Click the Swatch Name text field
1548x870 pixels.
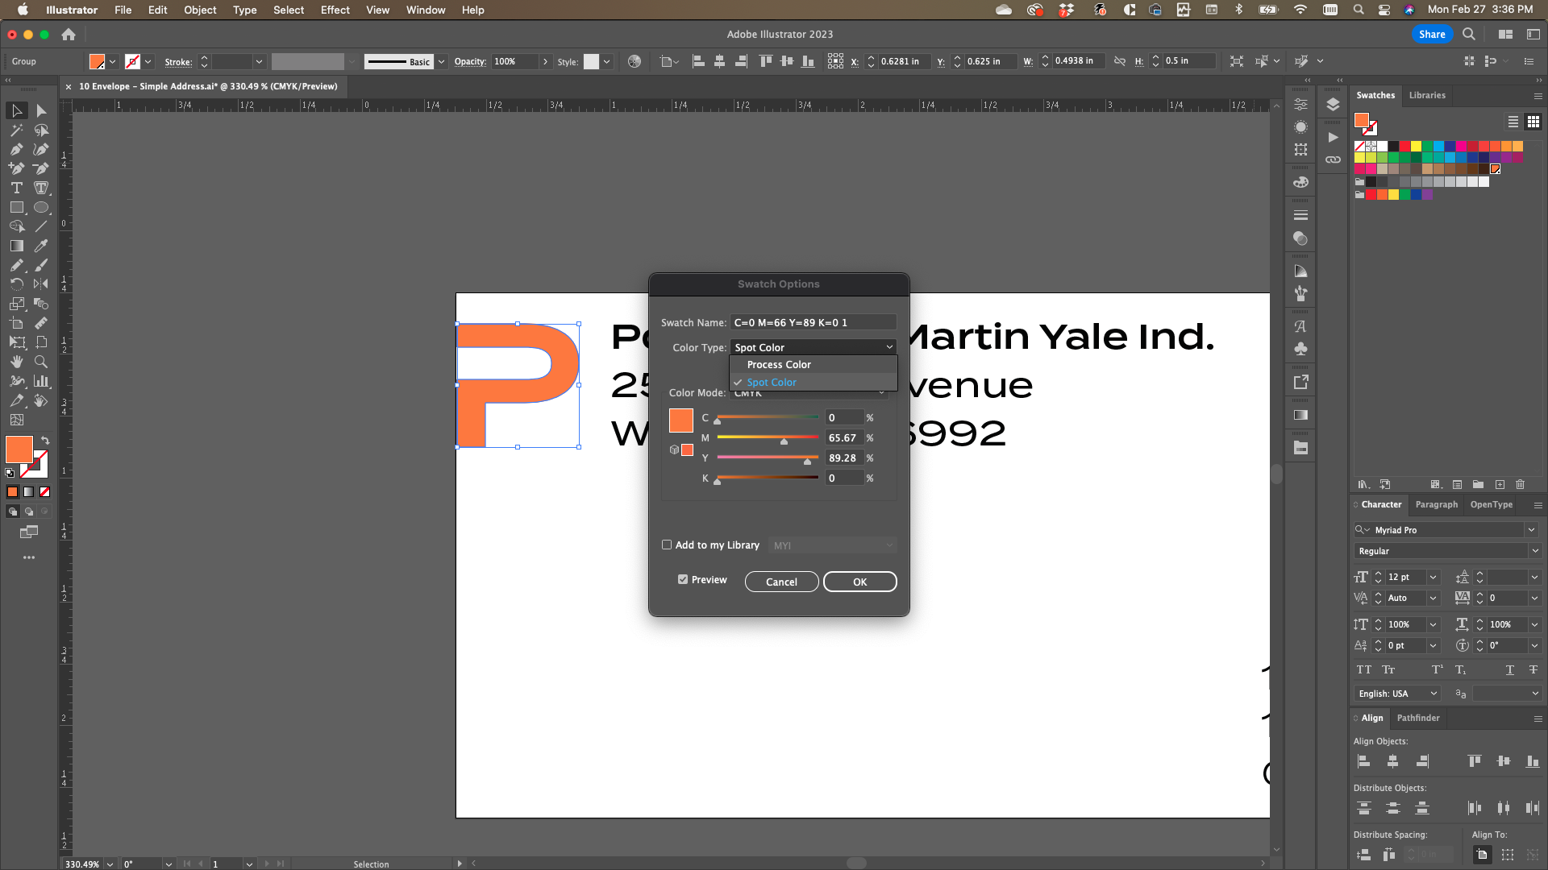(x=813, y=322)
